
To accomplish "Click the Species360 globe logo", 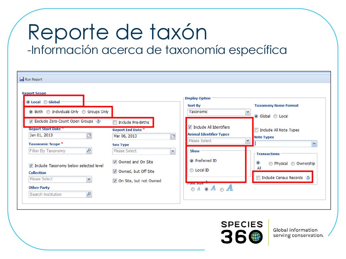I will [x=255, y=237].
